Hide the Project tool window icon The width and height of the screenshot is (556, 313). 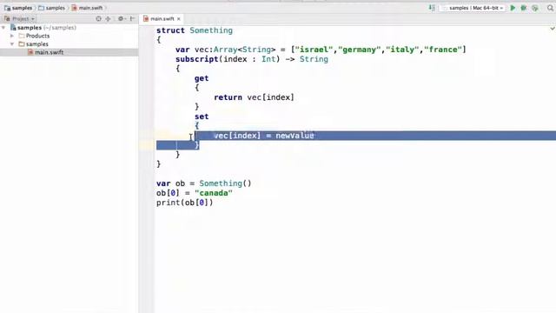pyautogui.click(x=132, y=19)
